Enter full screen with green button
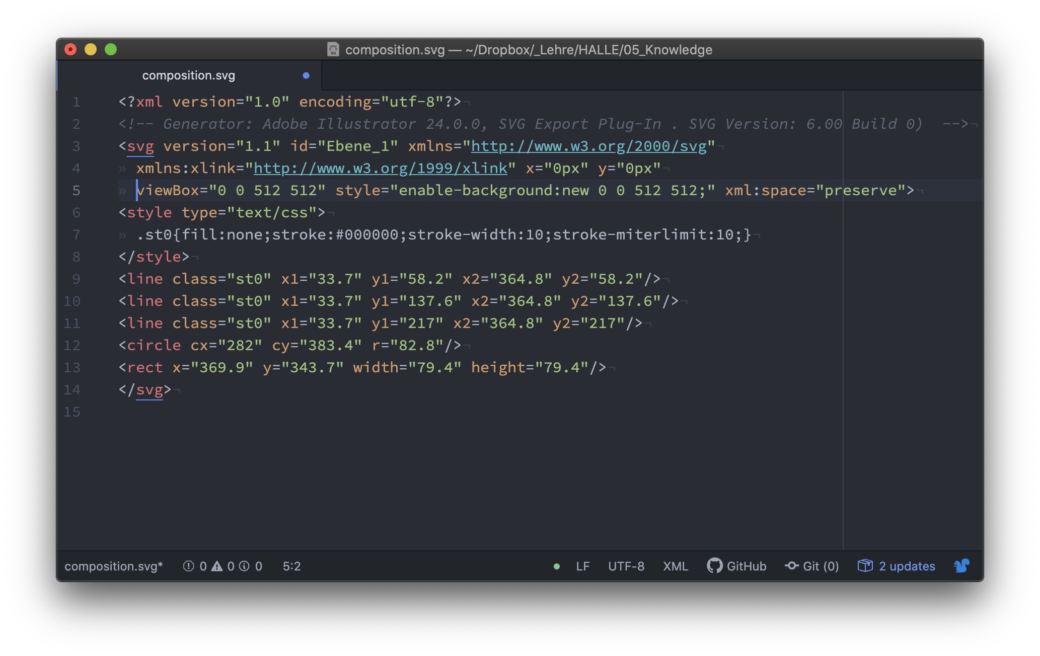The image size is (1040, 656). click(111, 49)
